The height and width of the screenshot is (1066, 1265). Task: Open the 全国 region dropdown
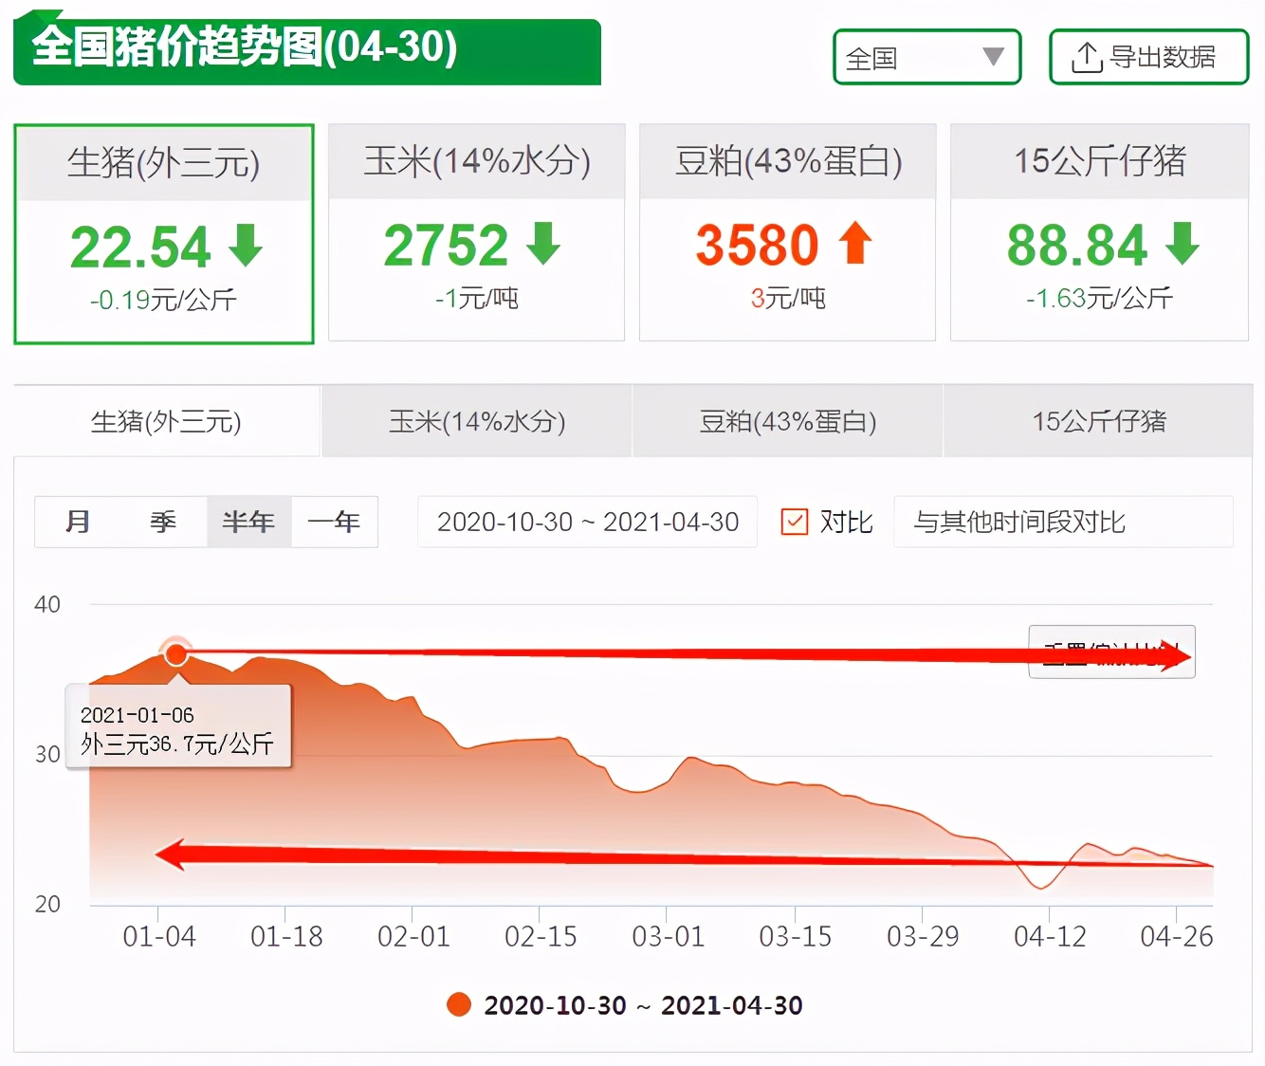(x=926, y=57)
